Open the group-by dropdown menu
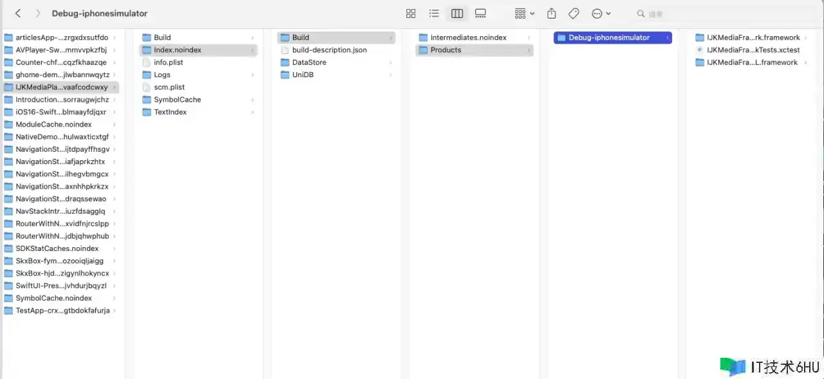The image size is (824, 379). (525, 14)
